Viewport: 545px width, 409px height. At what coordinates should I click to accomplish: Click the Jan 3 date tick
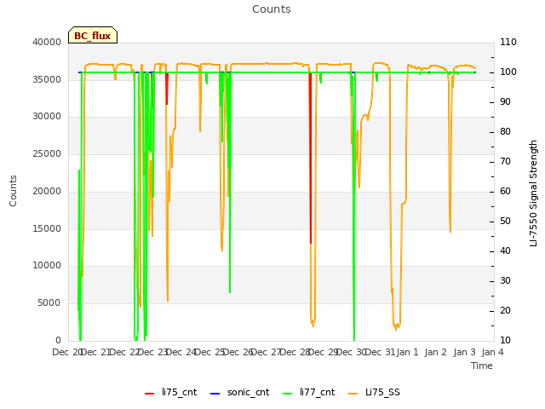[464, 352]
